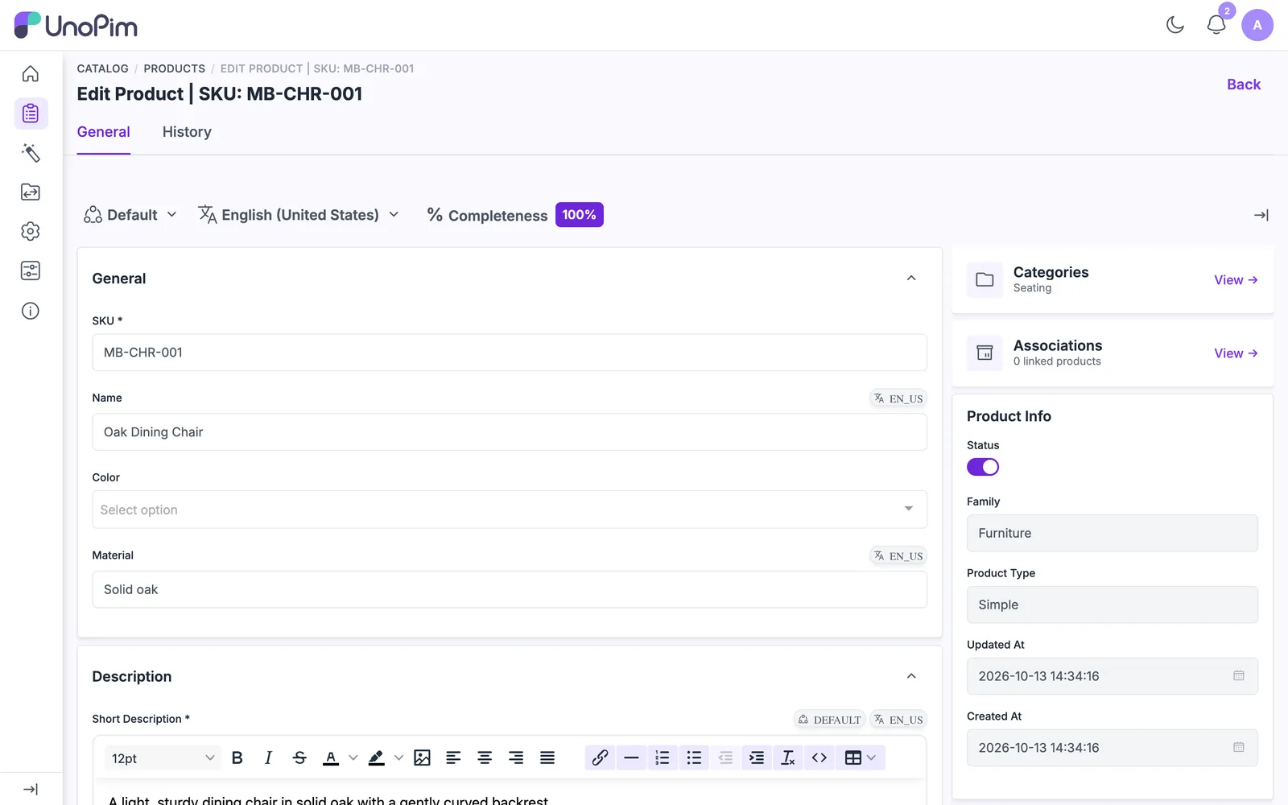
Task: Insert link using editor toolbar icon
Action: pos(600,758)
